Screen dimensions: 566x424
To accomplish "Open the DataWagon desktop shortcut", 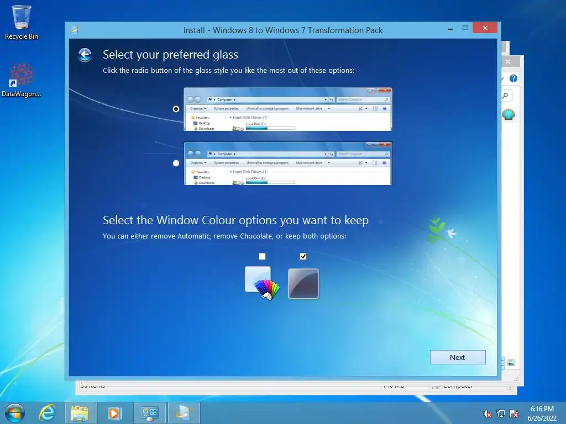I will tap(22, 80).
